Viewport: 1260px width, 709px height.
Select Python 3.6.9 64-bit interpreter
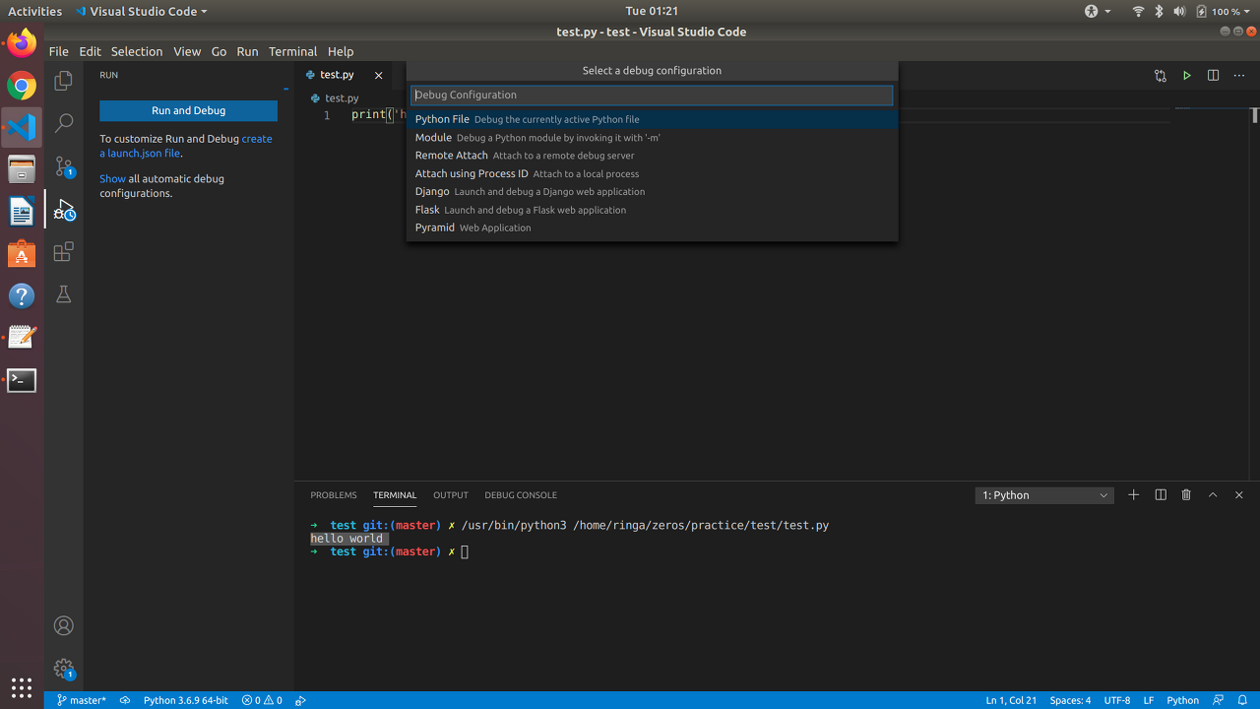pyautogui.click(x=185, y=700)
